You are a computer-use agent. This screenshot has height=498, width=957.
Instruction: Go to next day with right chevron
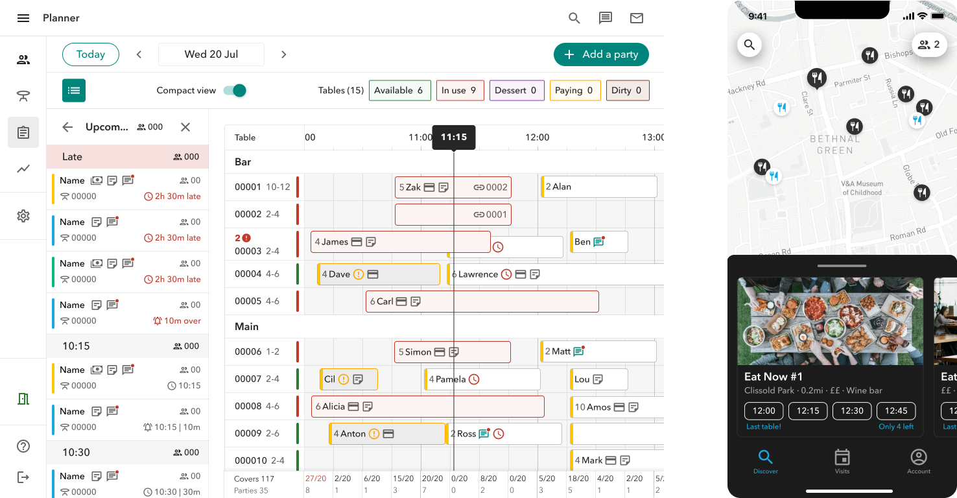pyautogui.click(x=283, y=54)
